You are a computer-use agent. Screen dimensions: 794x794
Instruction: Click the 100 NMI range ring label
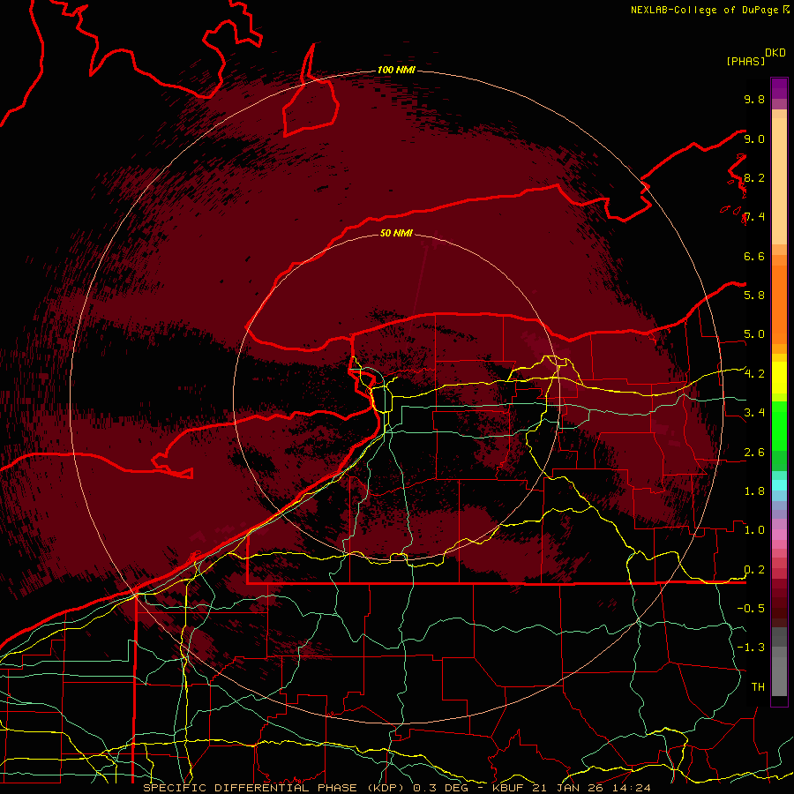click(396, 70)
